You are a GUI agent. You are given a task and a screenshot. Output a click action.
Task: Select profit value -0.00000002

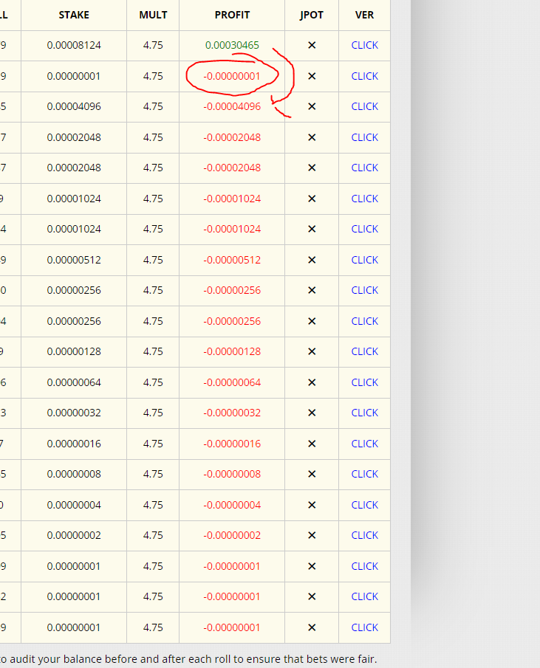(232, 535)
